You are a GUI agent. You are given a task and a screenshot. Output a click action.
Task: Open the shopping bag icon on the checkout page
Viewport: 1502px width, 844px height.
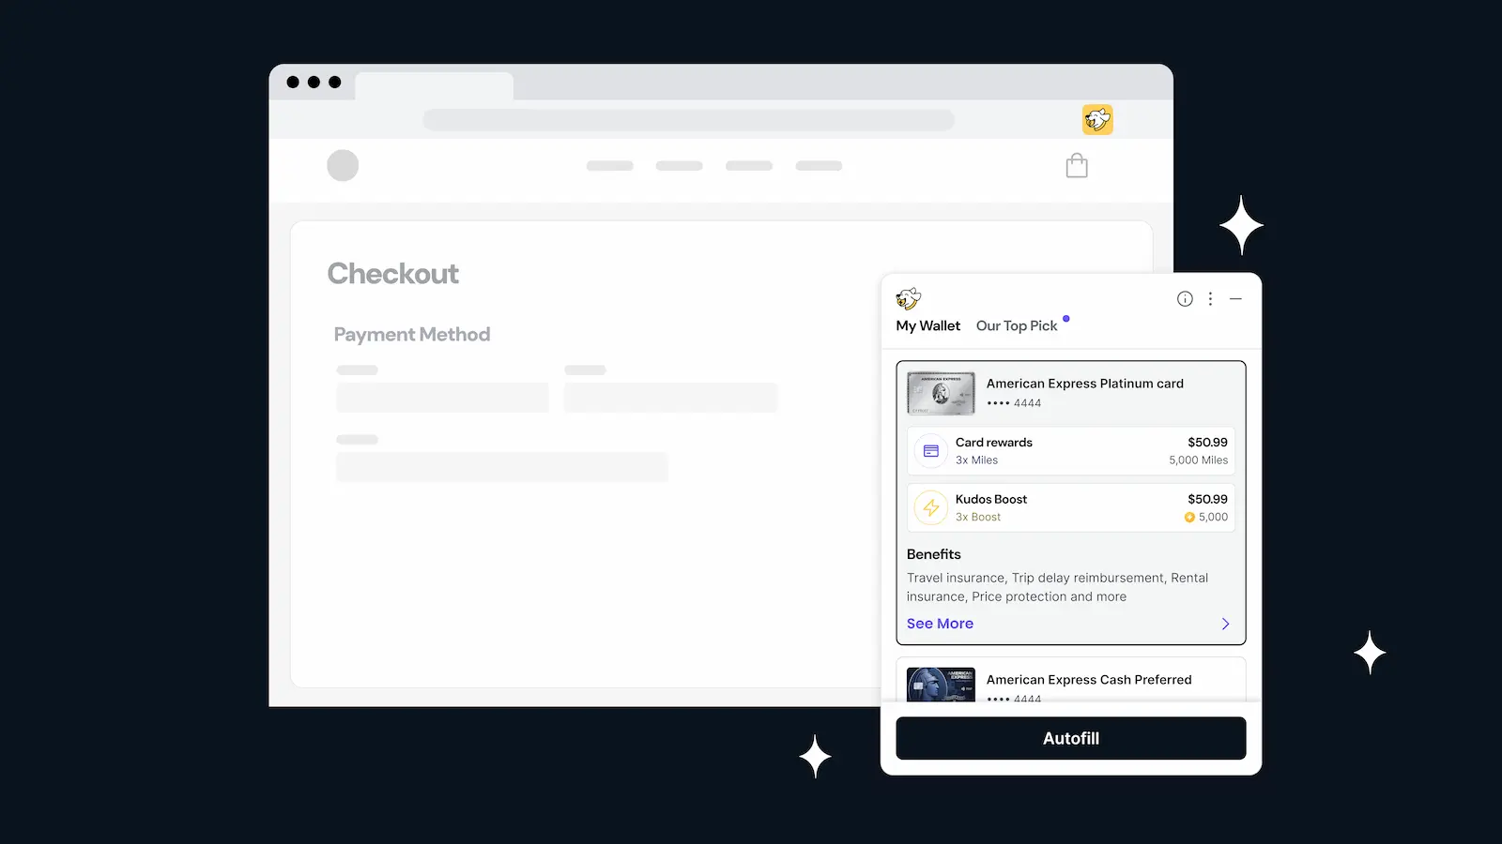coord(1076,165)
